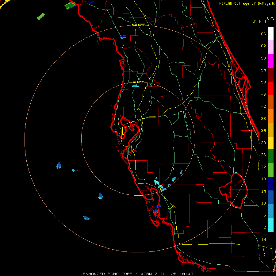Click the 18 label on the scale
This screenshot has height=276, width=276.
(263, 179)
